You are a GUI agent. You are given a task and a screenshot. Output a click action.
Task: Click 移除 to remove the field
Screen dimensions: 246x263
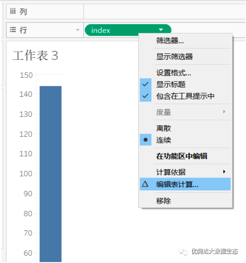click(x=163, y=201)
